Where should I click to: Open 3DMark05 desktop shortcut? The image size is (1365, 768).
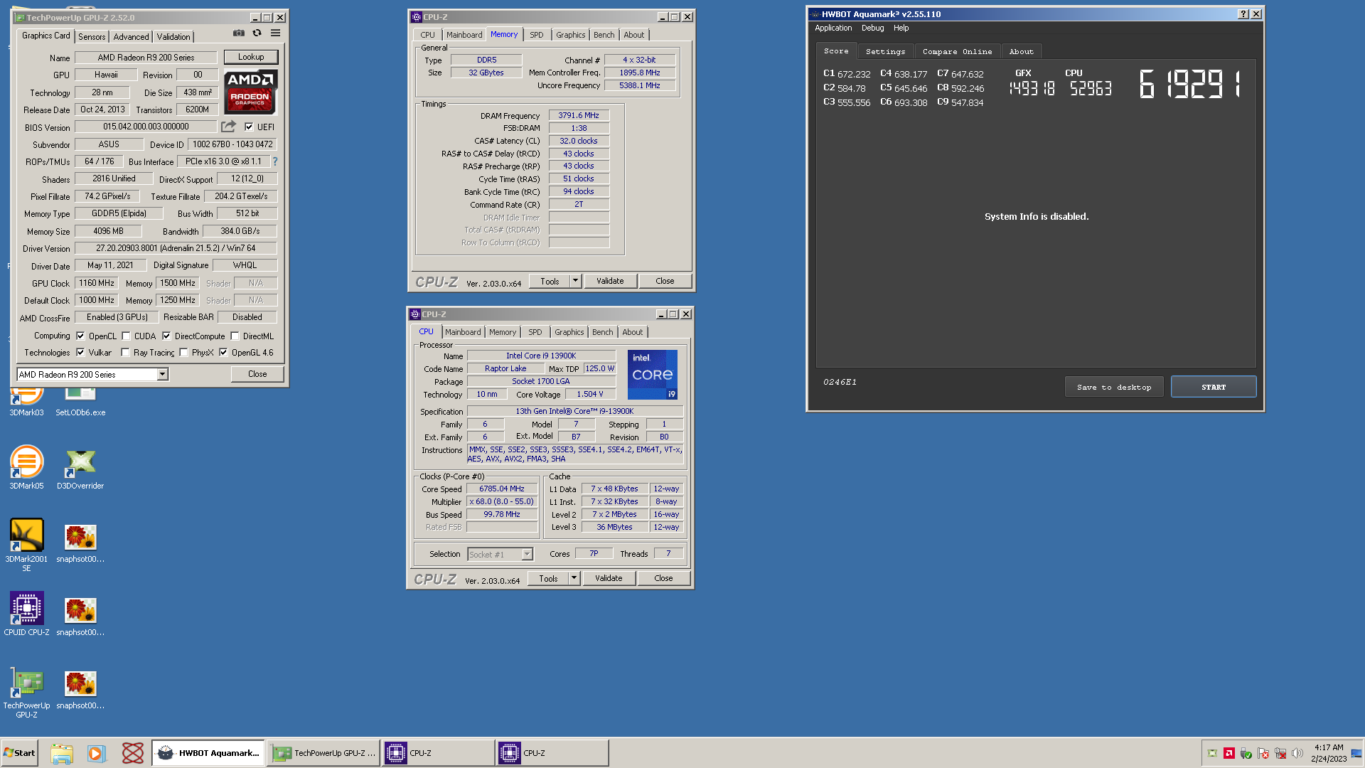tap(26, 467)
